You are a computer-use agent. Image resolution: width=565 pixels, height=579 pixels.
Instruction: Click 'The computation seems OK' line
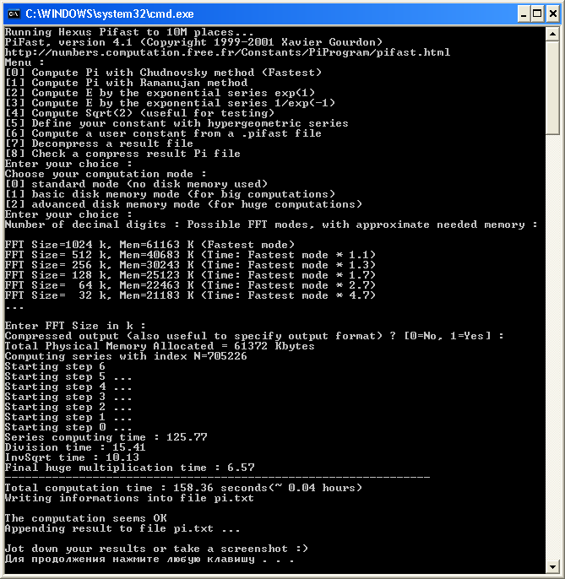click(86, 518)
